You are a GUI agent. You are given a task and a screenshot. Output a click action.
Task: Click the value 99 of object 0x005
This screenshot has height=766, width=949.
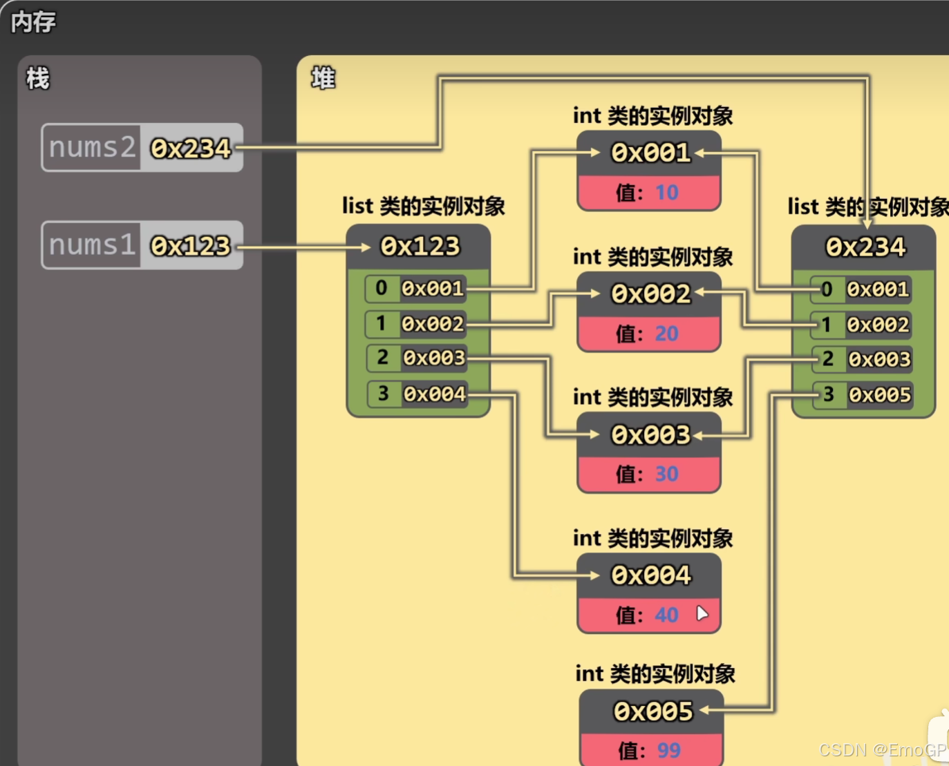[x=668, y=750]
